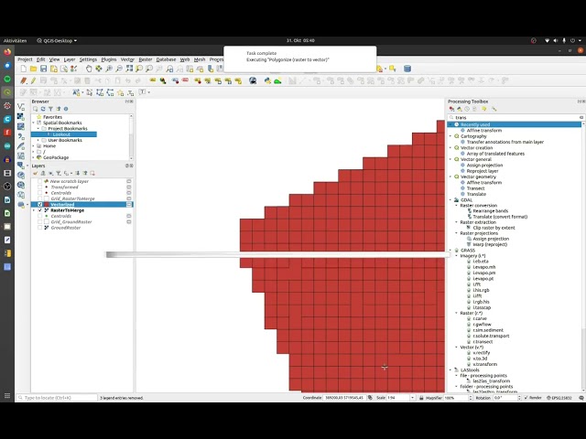Open the Raster menu
Image resolution: width=586 pixels, height=439 pixels.
tap(146, 59)
